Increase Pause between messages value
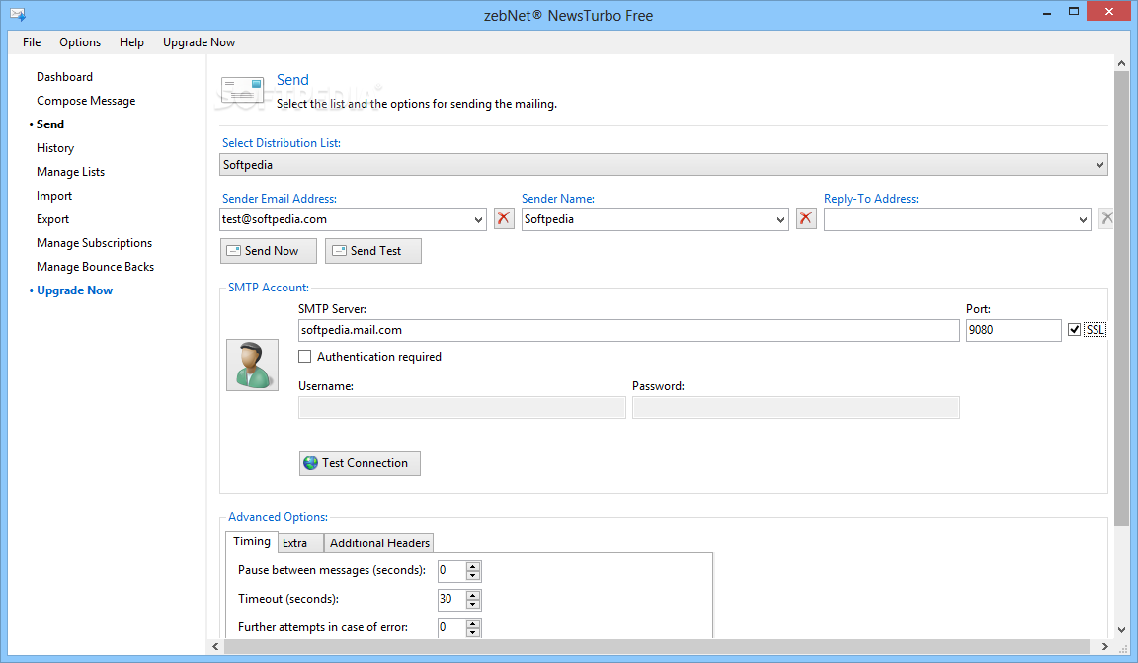 pyautogui.click(x=472, y=566)
